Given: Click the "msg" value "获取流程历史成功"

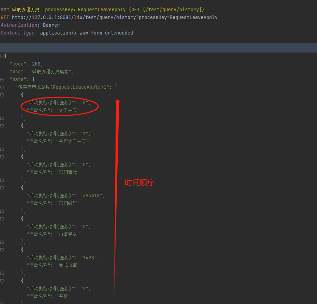Looking at the screenshot, I should 51,72.
